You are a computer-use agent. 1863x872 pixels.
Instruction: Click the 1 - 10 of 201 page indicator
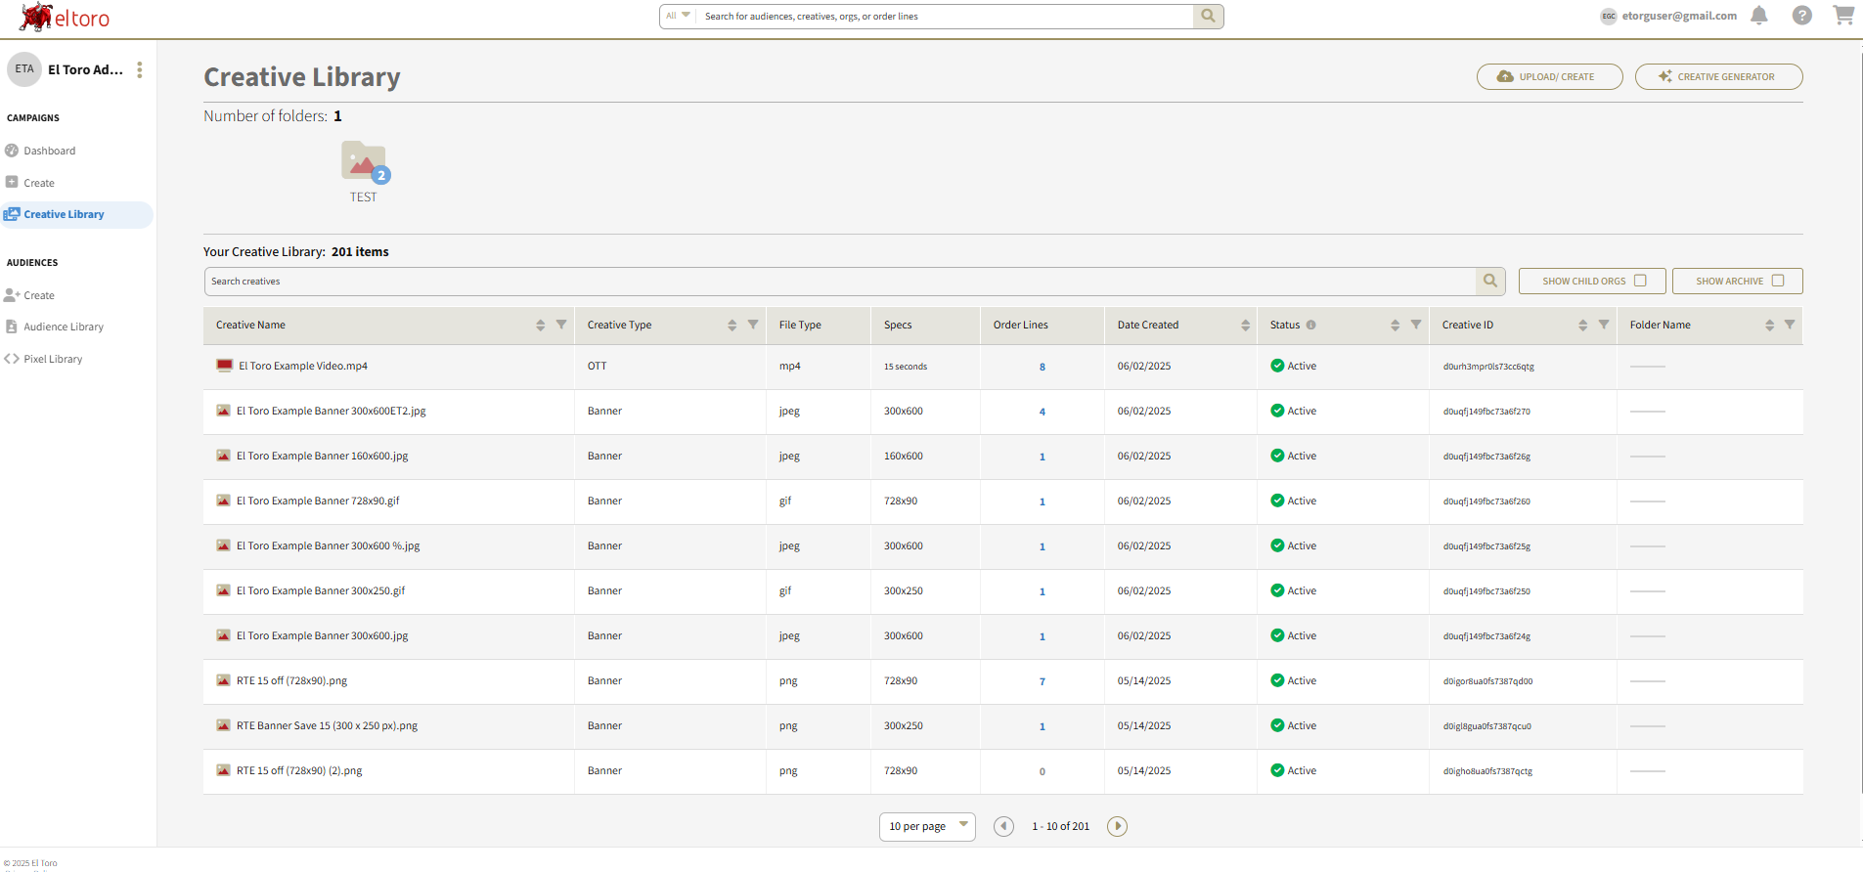1060,827
